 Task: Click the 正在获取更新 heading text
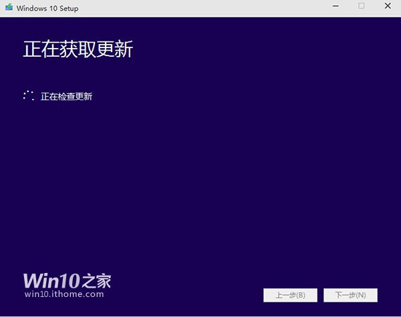pos(78,49)
